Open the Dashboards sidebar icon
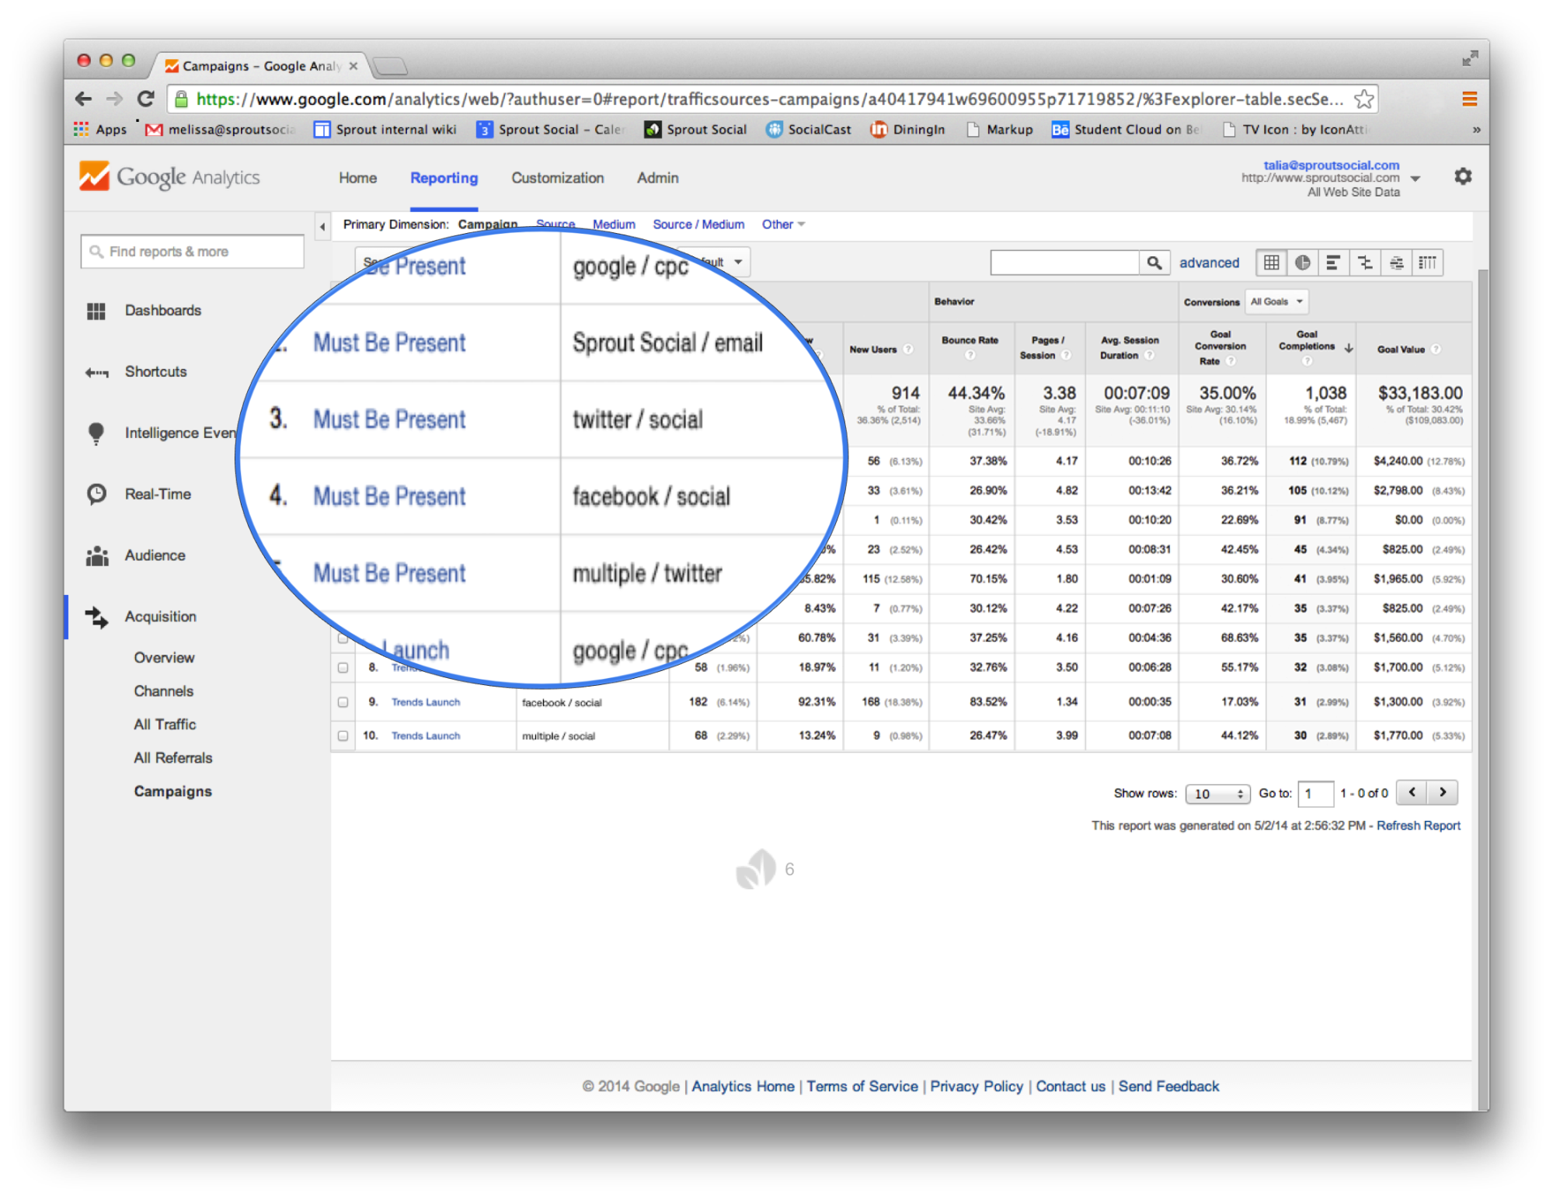Image resolution: width=1553 pixels, height=1200 pixels. click(x=96, y=311)
